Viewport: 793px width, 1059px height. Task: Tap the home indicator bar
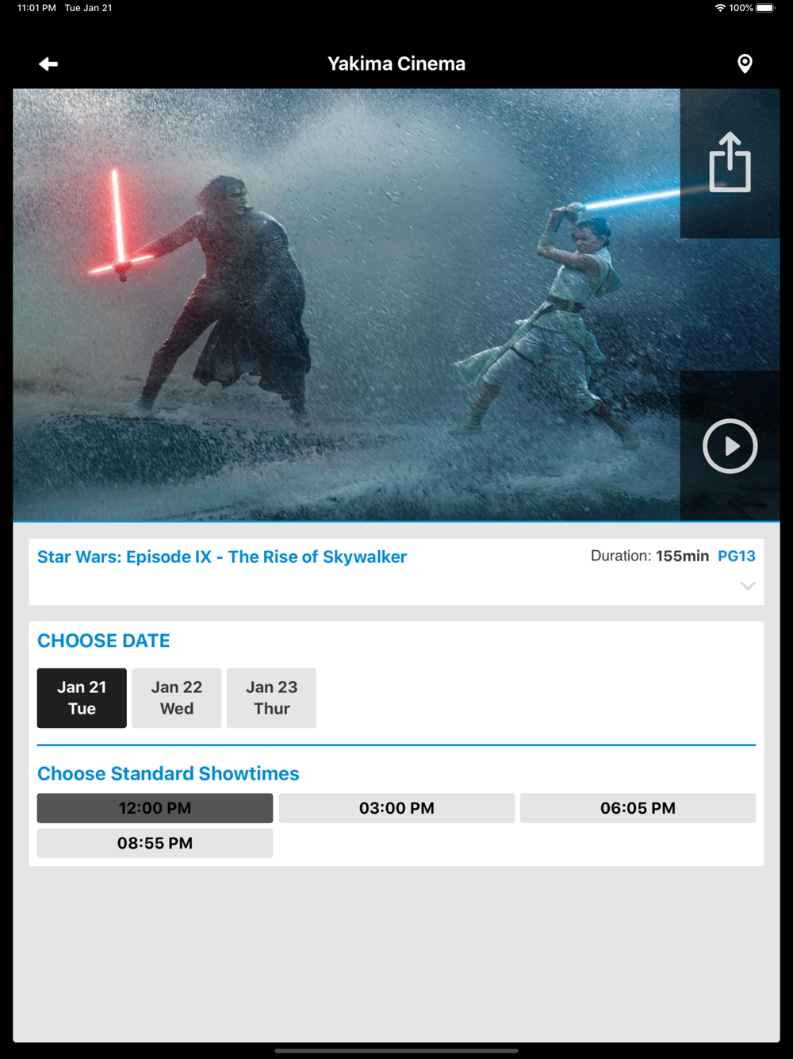click(396, 1050)
